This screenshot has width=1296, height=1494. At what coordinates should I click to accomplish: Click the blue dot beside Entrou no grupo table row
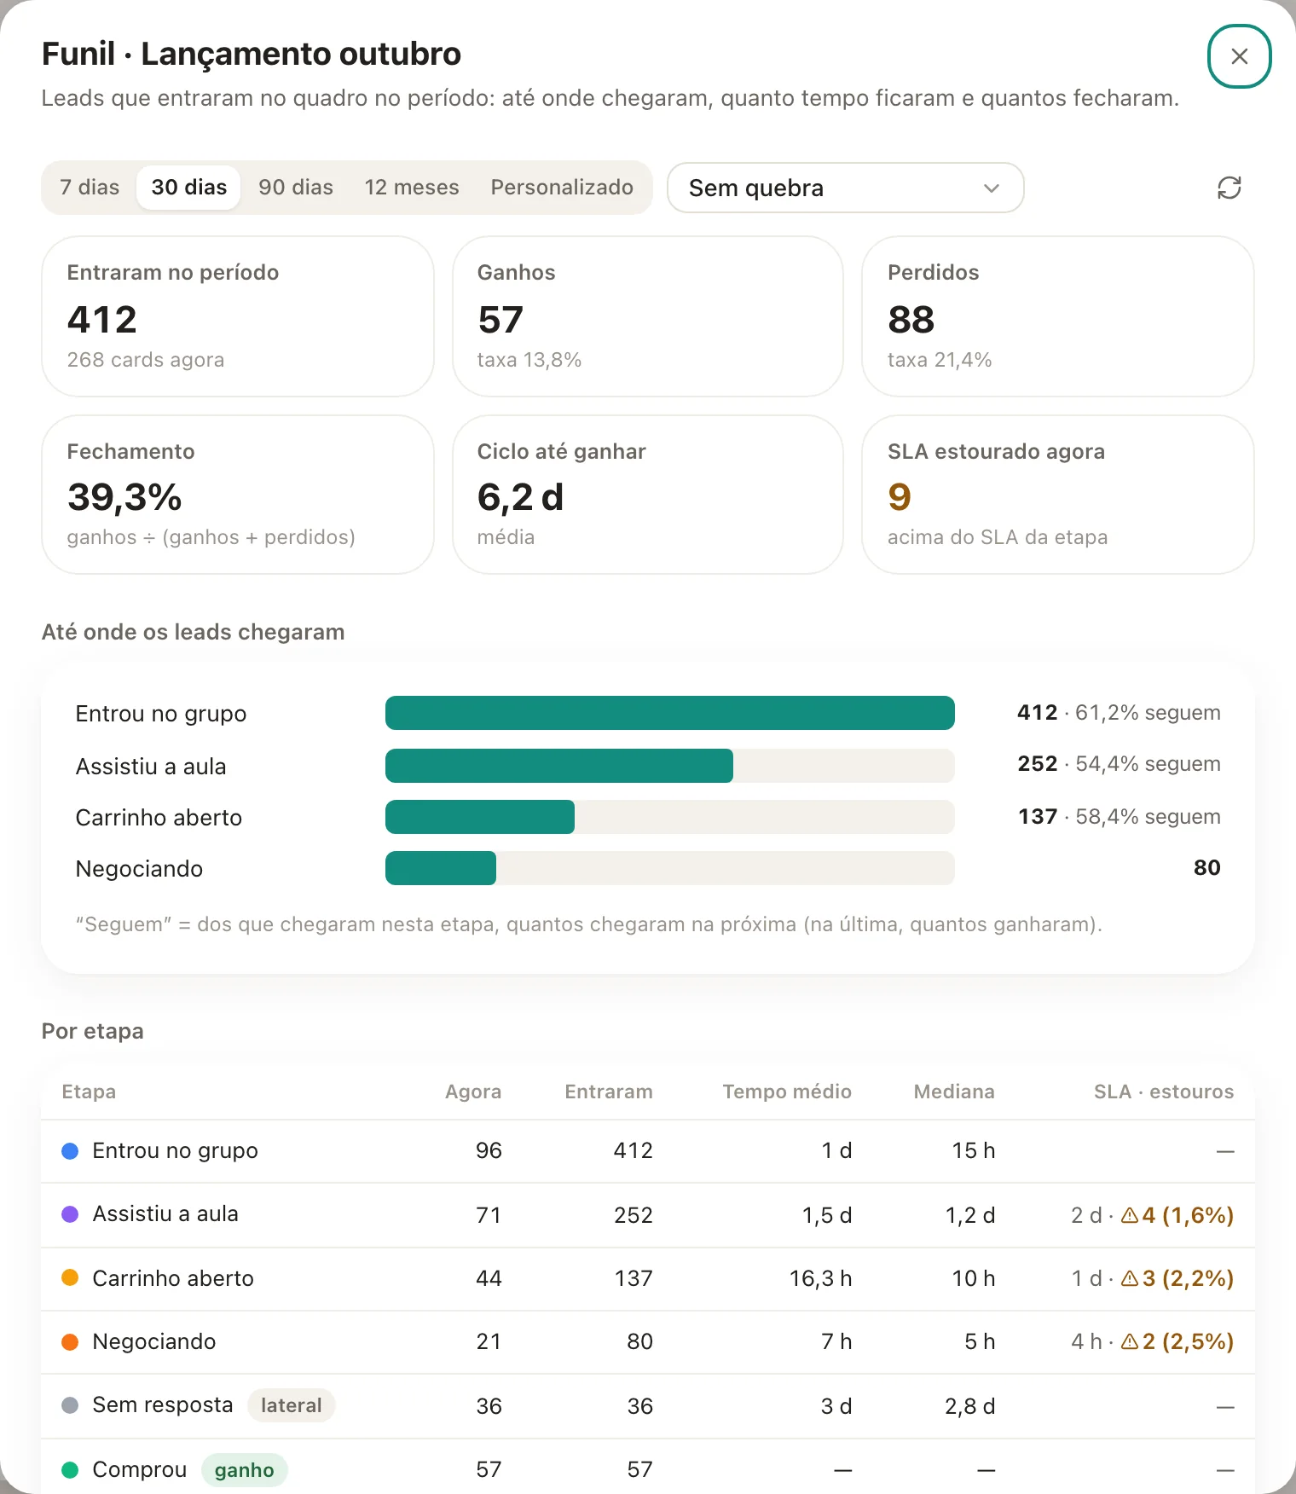click(x=70, y=1151)
